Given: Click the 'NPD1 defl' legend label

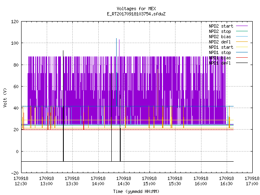Looking at the screenshot, I should tap(220, 63).
